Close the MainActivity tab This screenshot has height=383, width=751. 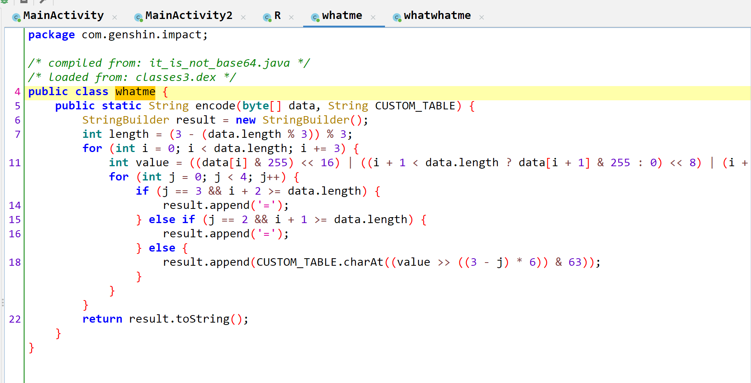pyautogui.click(x=115, y=17)
